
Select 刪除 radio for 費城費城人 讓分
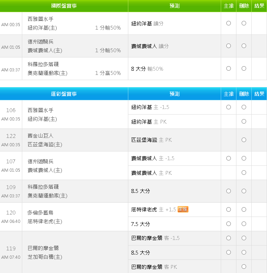click(x=244, y=46)
